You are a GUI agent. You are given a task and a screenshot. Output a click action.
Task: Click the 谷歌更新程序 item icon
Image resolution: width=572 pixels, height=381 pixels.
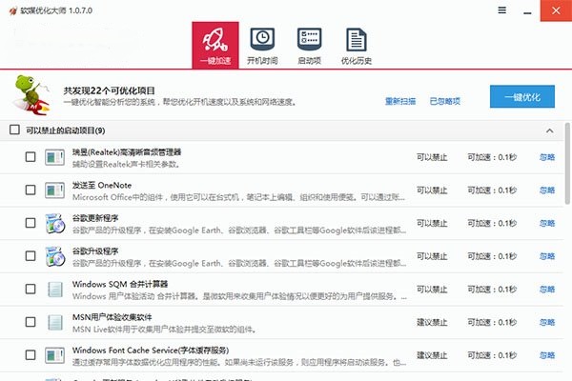(x=55, y=223)
